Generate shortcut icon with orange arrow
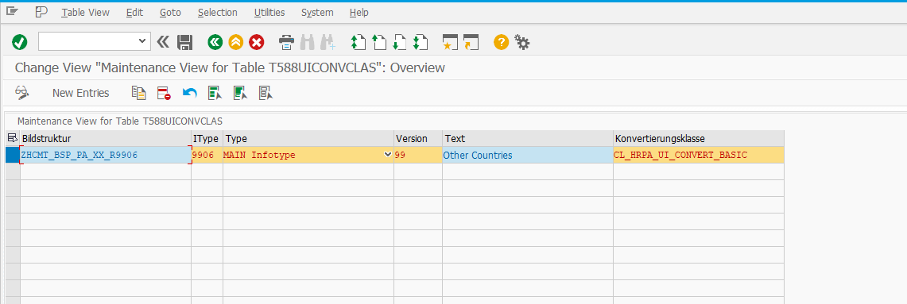907x304 pixels. click(x=471, y=41)
